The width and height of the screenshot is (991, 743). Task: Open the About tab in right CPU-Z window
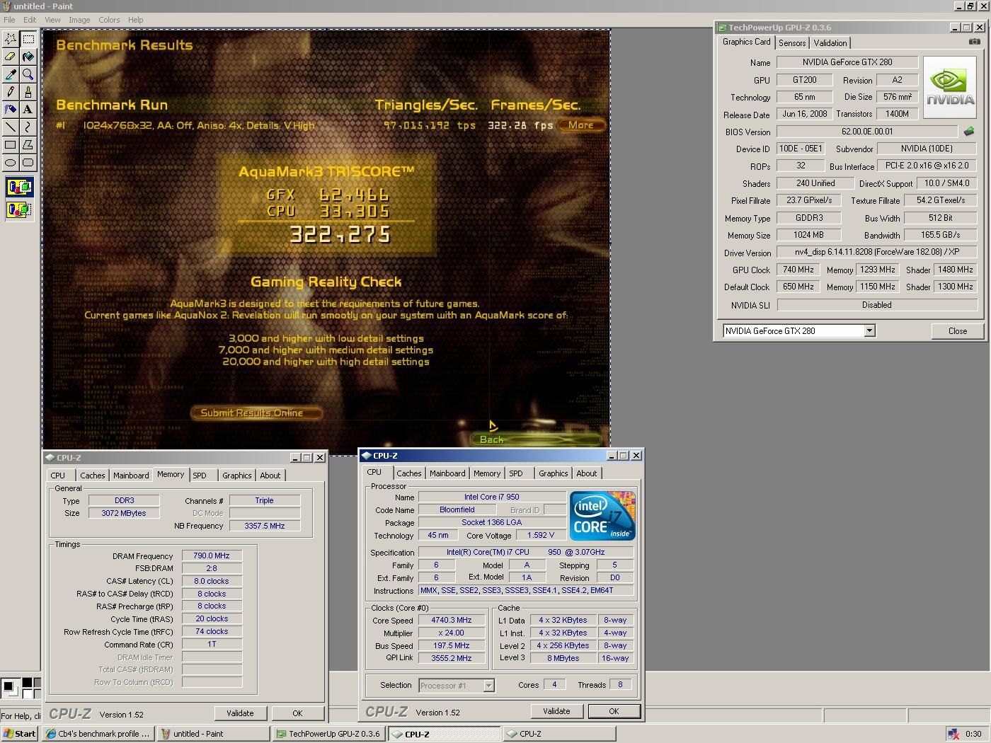(586, 473)
